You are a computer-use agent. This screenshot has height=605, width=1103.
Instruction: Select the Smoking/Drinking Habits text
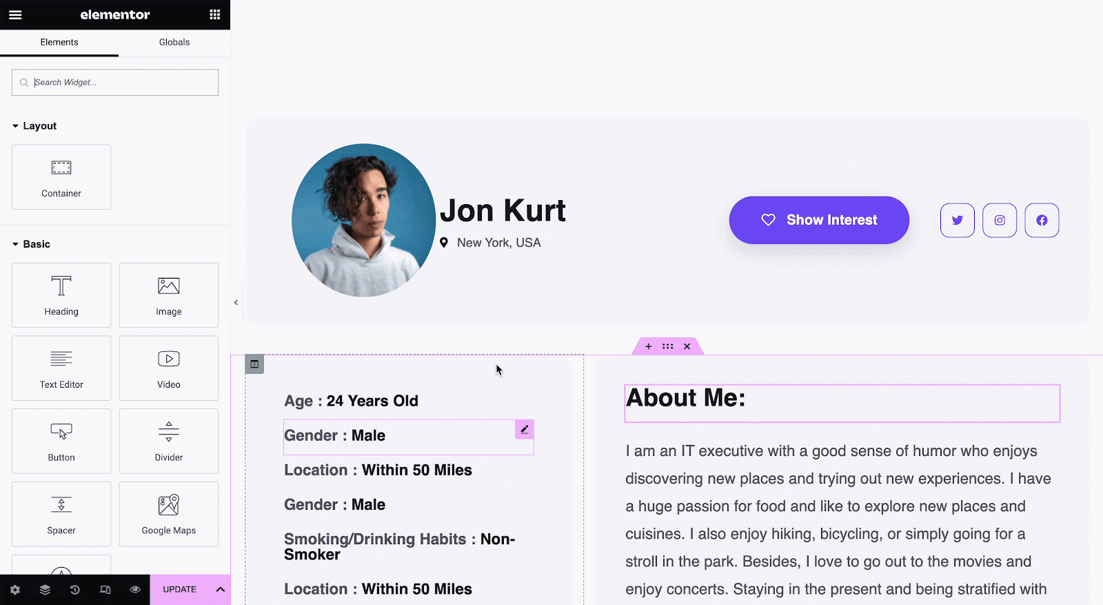(x=400, y=547)
